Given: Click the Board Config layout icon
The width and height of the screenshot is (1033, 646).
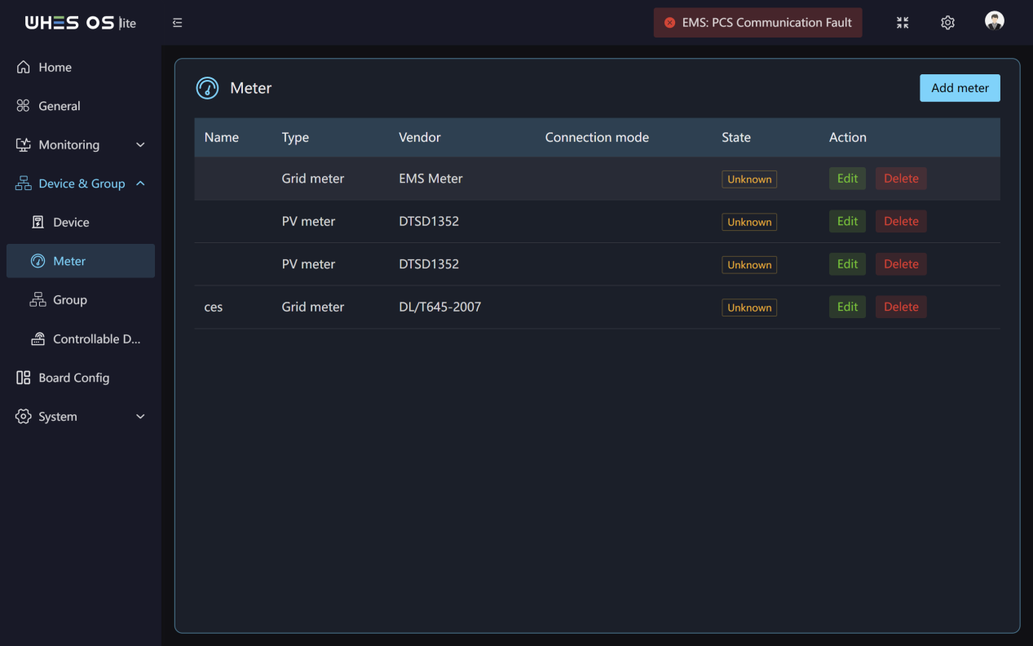Looking at the screenshot, I should coord(23,378).
